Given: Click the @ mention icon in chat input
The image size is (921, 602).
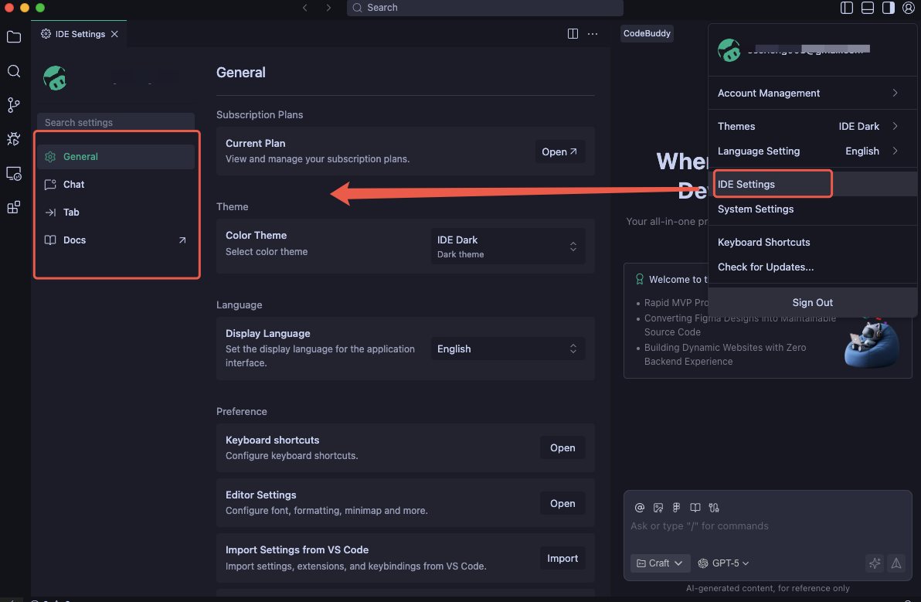Looking at the screenshot, I should tap(640, 508).
